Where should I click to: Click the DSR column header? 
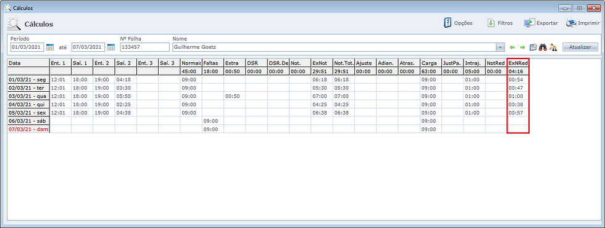click(257, 63)
